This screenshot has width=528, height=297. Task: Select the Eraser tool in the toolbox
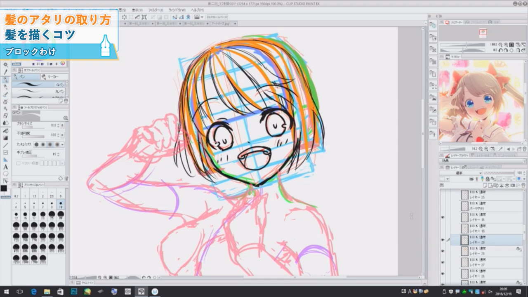pyautogui.click(x=5, y=116)
